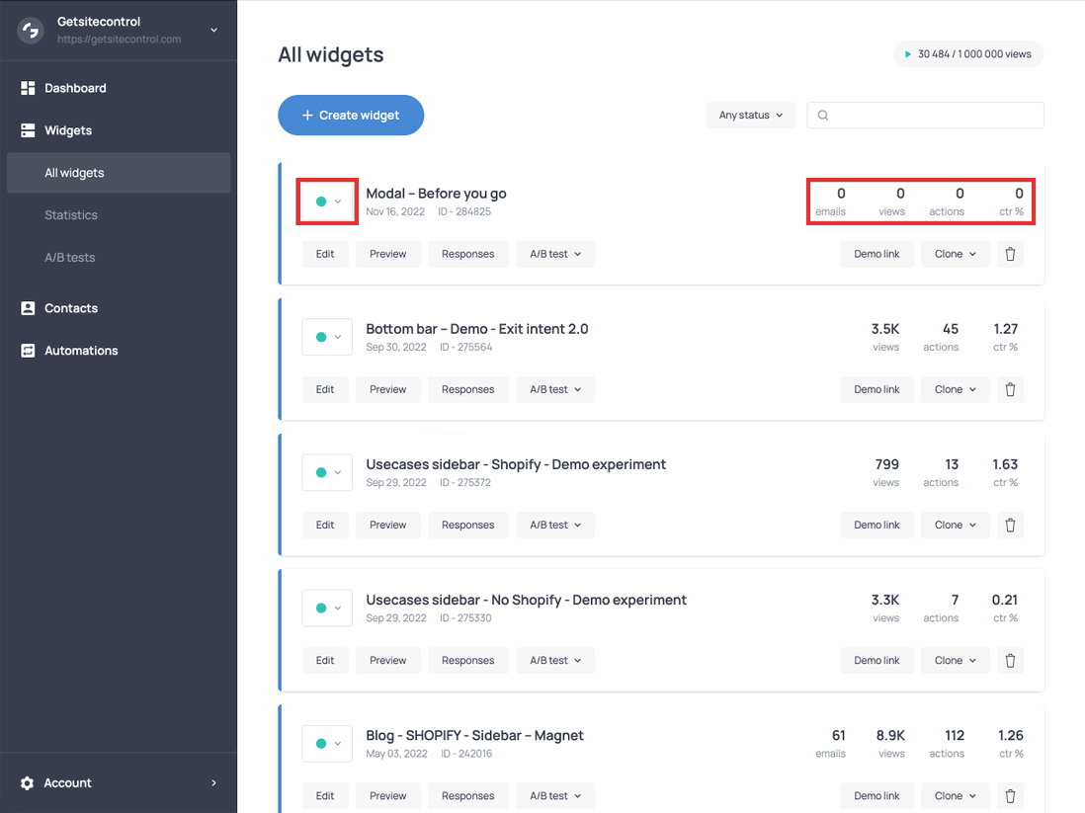Viewport: 1085px width, 813px height.
Task: Open the Any status filter dropdown
Action: pyautogui.click(x=750, y=115)
